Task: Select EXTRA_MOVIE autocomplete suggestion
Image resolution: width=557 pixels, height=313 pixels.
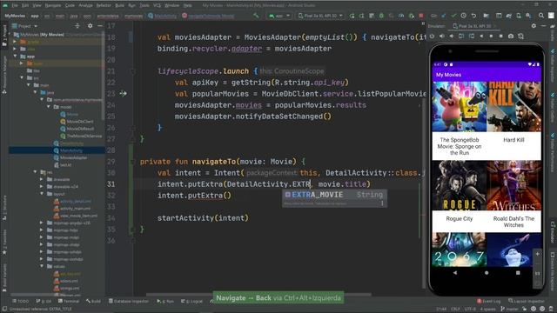Action: [x=334, y=195]
